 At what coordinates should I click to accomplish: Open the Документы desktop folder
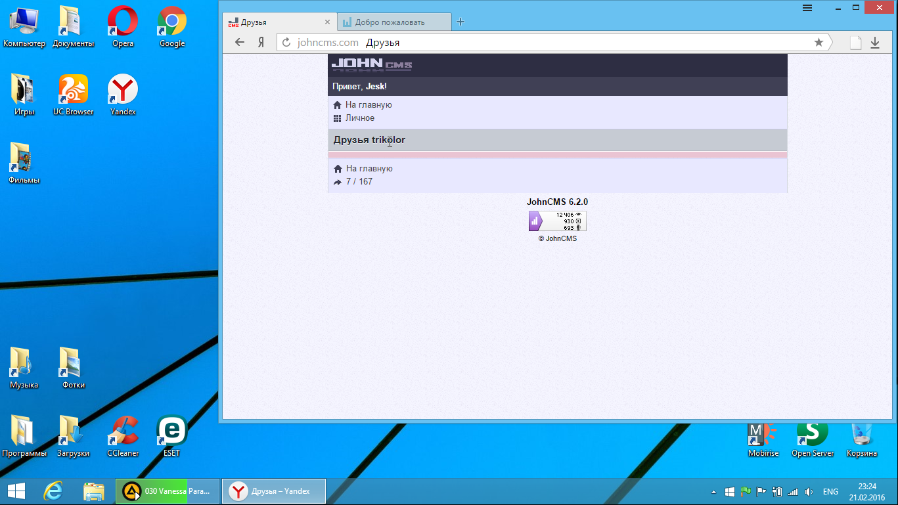click(74, 28)
